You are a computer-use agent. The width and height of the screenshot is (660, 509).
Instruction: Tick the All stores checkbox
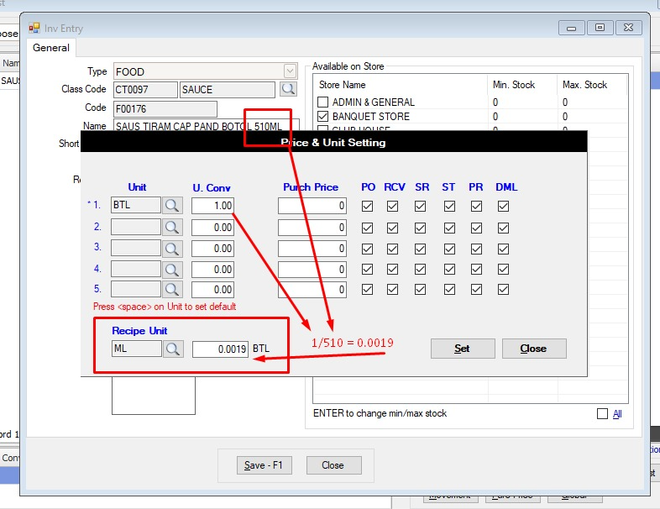pos(602,414)
